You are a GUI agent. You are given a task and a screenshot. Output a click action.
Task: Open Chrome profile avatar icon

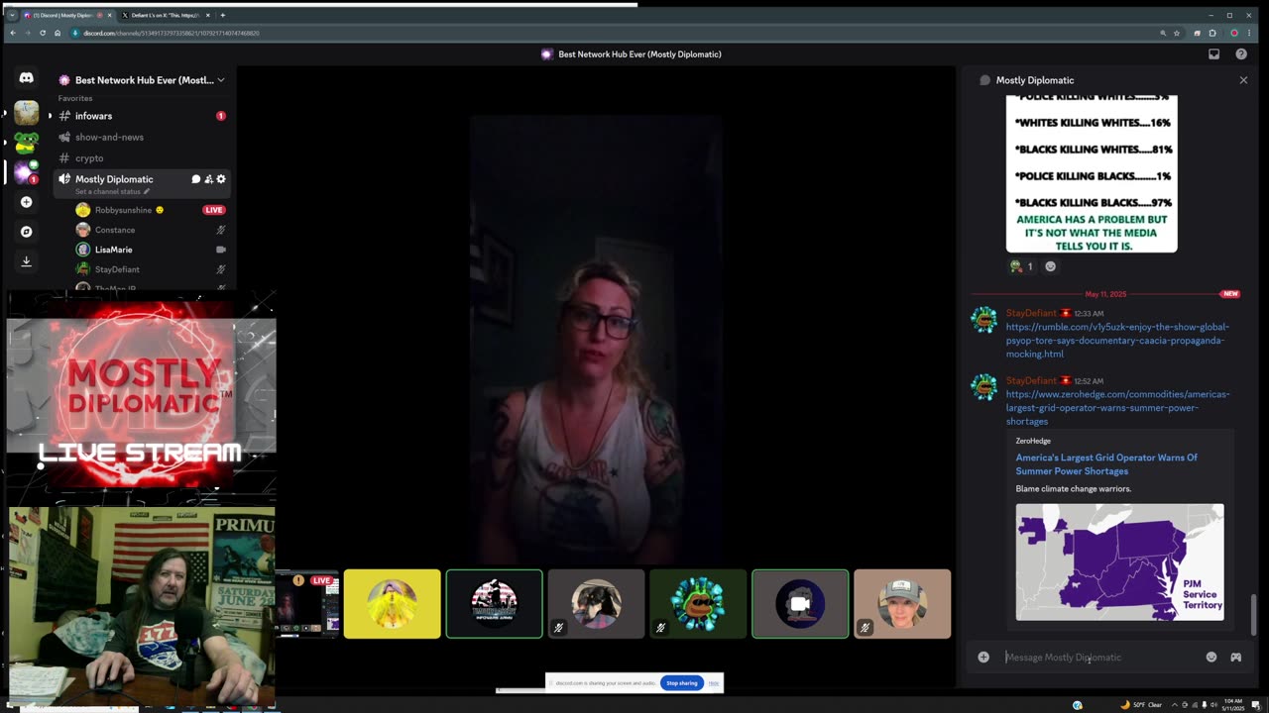coord(1234,33)
